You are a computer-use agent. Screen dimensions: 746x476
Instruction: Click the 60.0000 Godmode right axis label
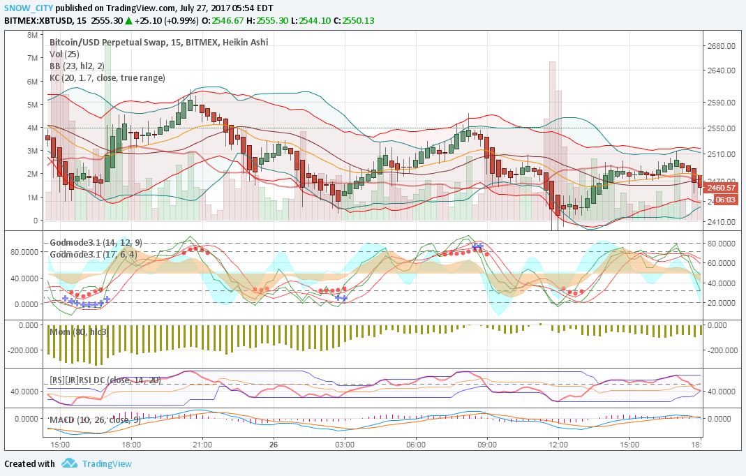point(722,263)
